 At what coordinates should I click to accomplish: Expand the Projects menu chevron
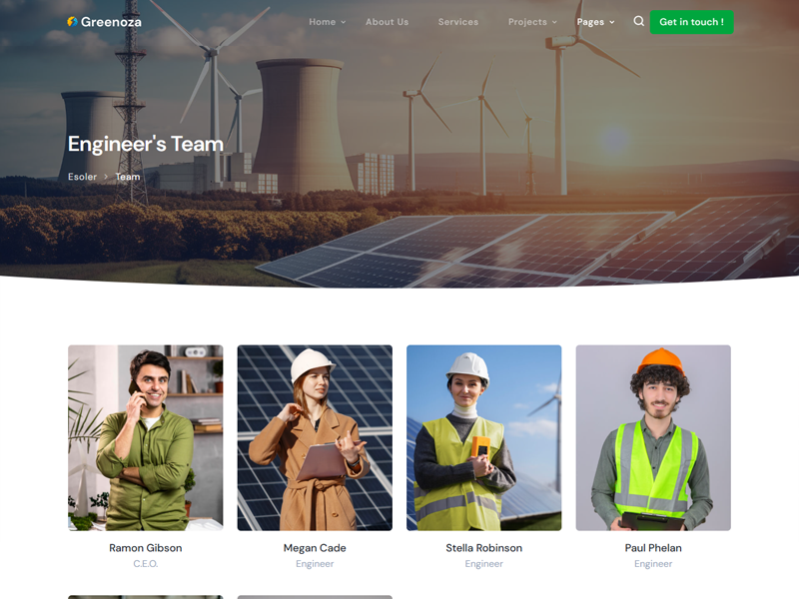coord(554,22)
